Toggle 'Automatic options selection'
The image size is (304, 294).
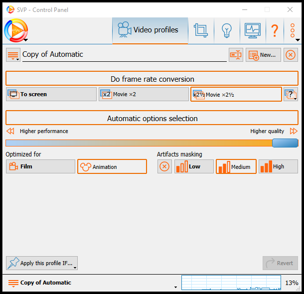152,118
